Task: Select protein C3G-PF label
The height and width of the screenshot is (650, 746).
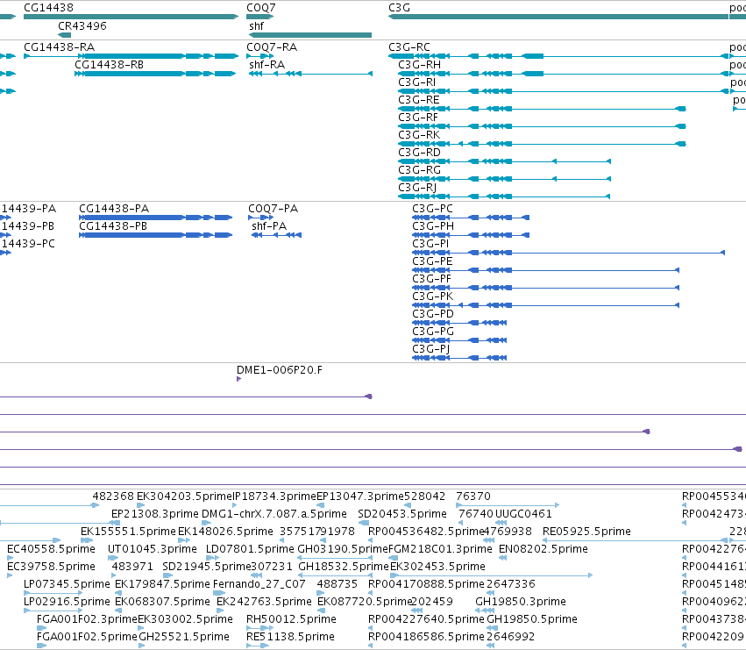Action: (431, 279)
